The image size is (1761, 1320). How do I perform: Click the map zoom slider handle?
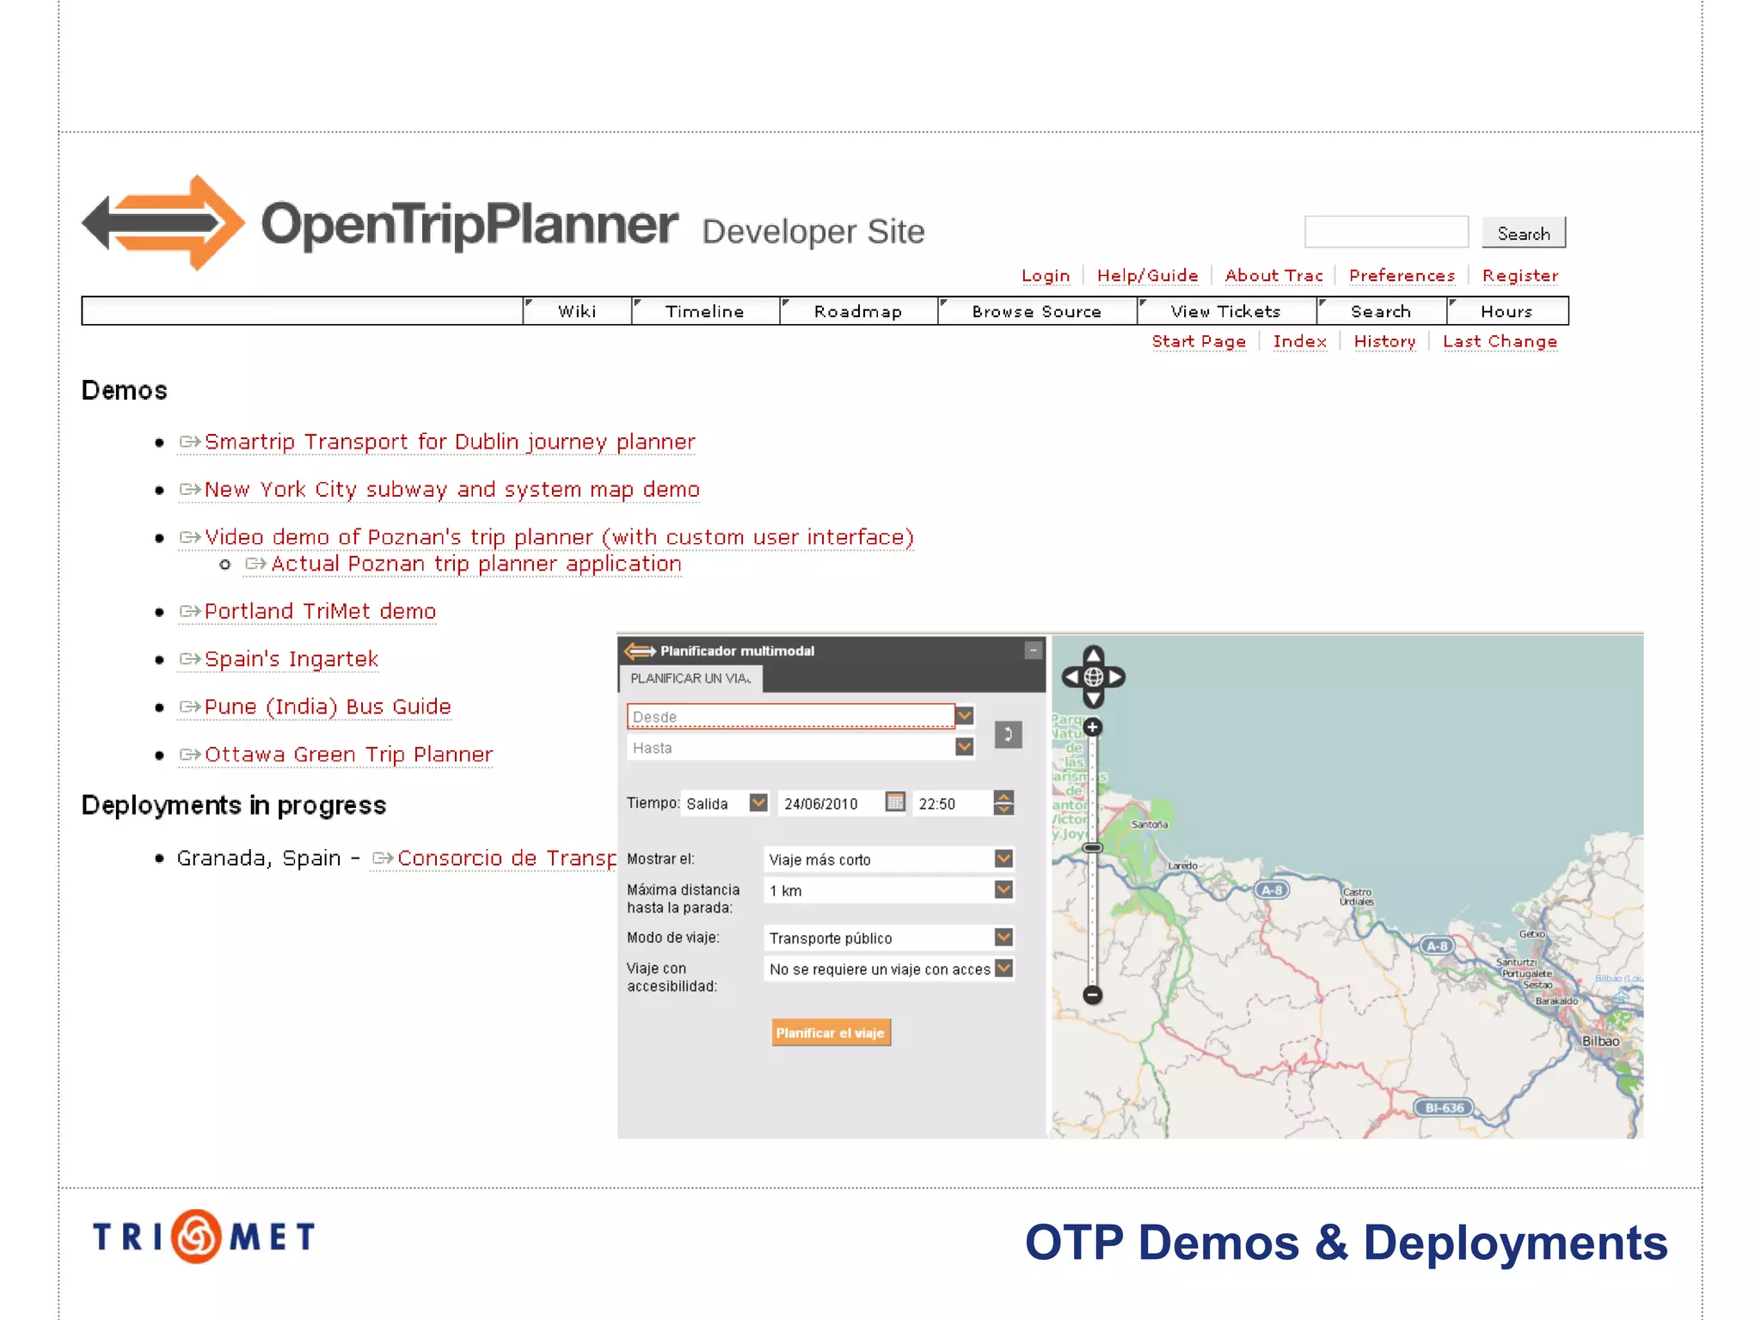point(1092,847)
